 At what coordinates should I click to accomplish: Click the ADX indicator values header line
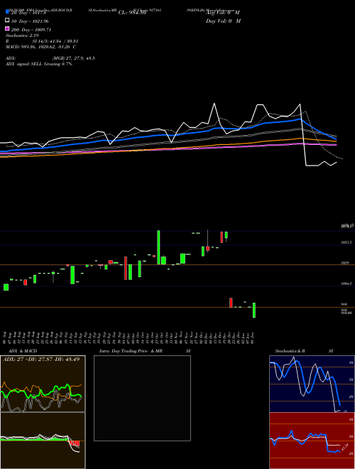click(41, 360)
